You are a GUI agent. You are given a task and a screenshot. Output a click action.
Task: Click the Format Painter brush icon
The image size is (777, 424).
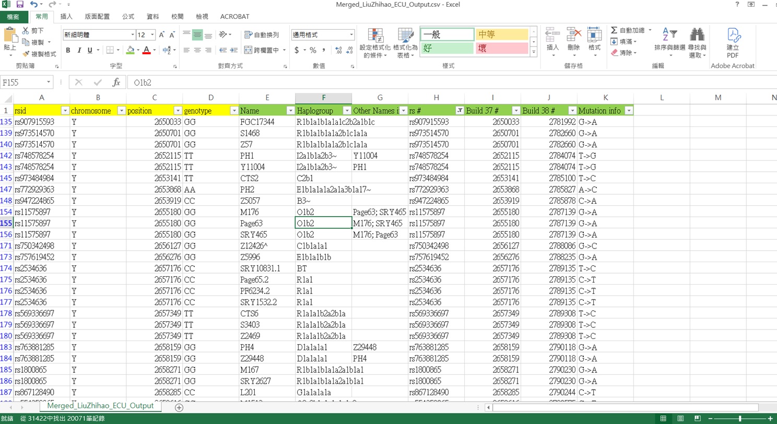point(26,54)
